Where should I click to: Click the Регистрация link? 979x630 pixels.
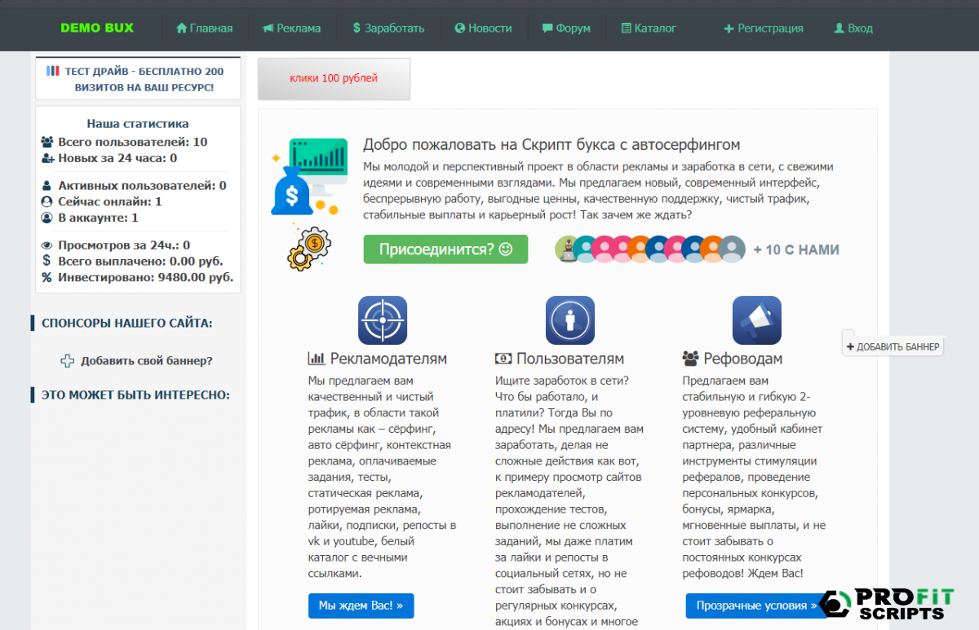[763, 29]
